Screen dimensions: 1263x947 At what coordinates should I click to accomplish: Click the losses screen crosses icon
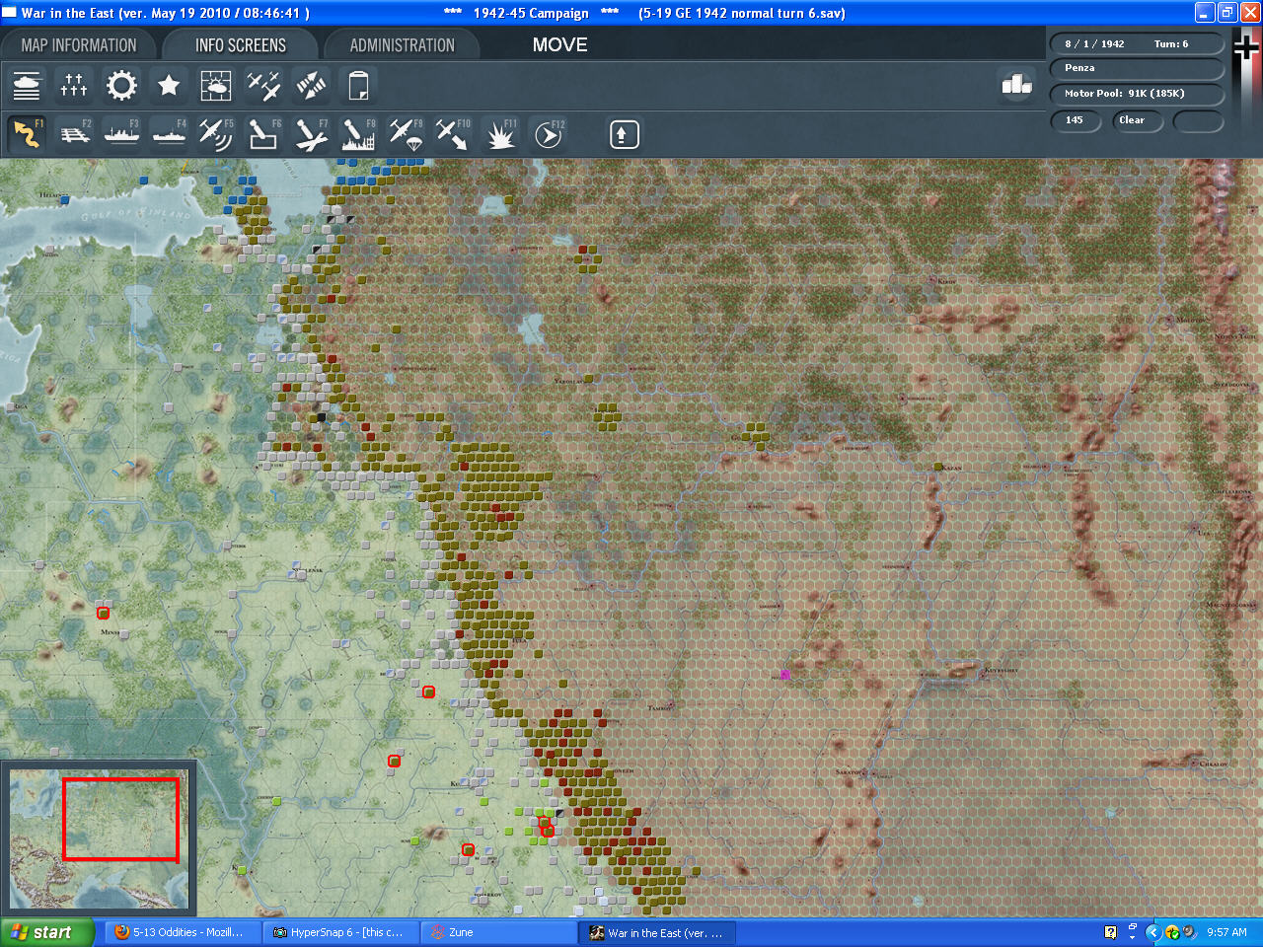tap(74, 86)
